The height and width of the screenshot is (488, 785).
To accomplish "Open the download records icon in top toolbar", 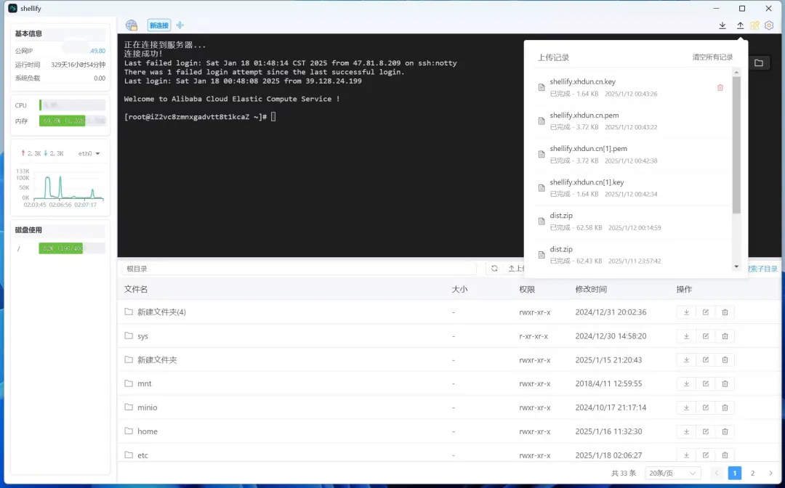I will click(722, 25).
